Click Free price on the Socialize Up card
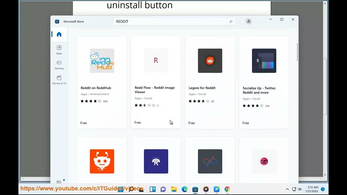 [246, 123]
